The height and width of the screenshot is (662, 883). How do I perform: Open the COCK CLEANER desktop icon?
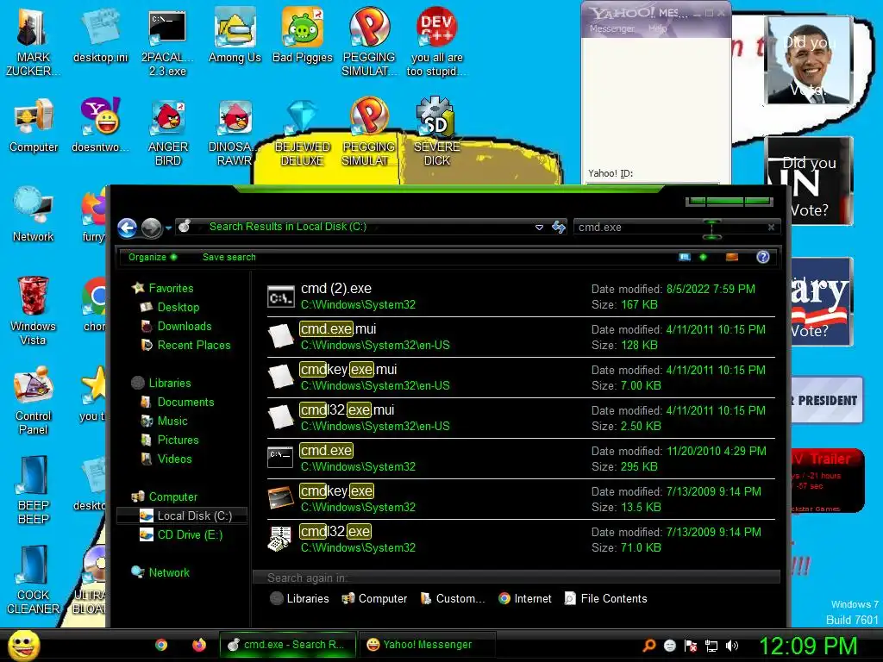(34, 580)
